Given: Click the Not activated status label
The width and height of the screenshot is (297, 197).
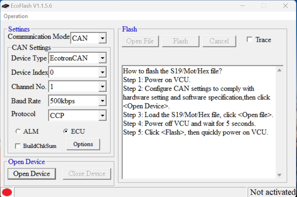Looking at the screenshot, I should 272,192.
